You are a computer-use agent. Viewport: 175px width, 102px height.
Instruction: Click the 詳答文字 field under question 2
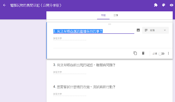pyautogui.click(x=70, y=38)
